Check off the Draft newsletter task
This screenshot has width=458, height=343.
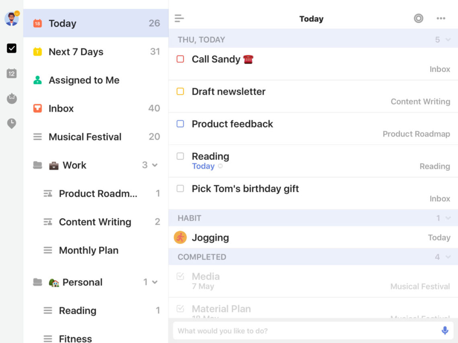(x=180, y=91)
